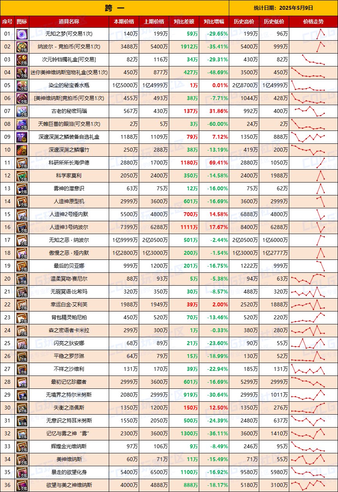The width and height of the screenshot is (338, 492).
Task: Select the 上期价格 column header
Action: point(154,21)
